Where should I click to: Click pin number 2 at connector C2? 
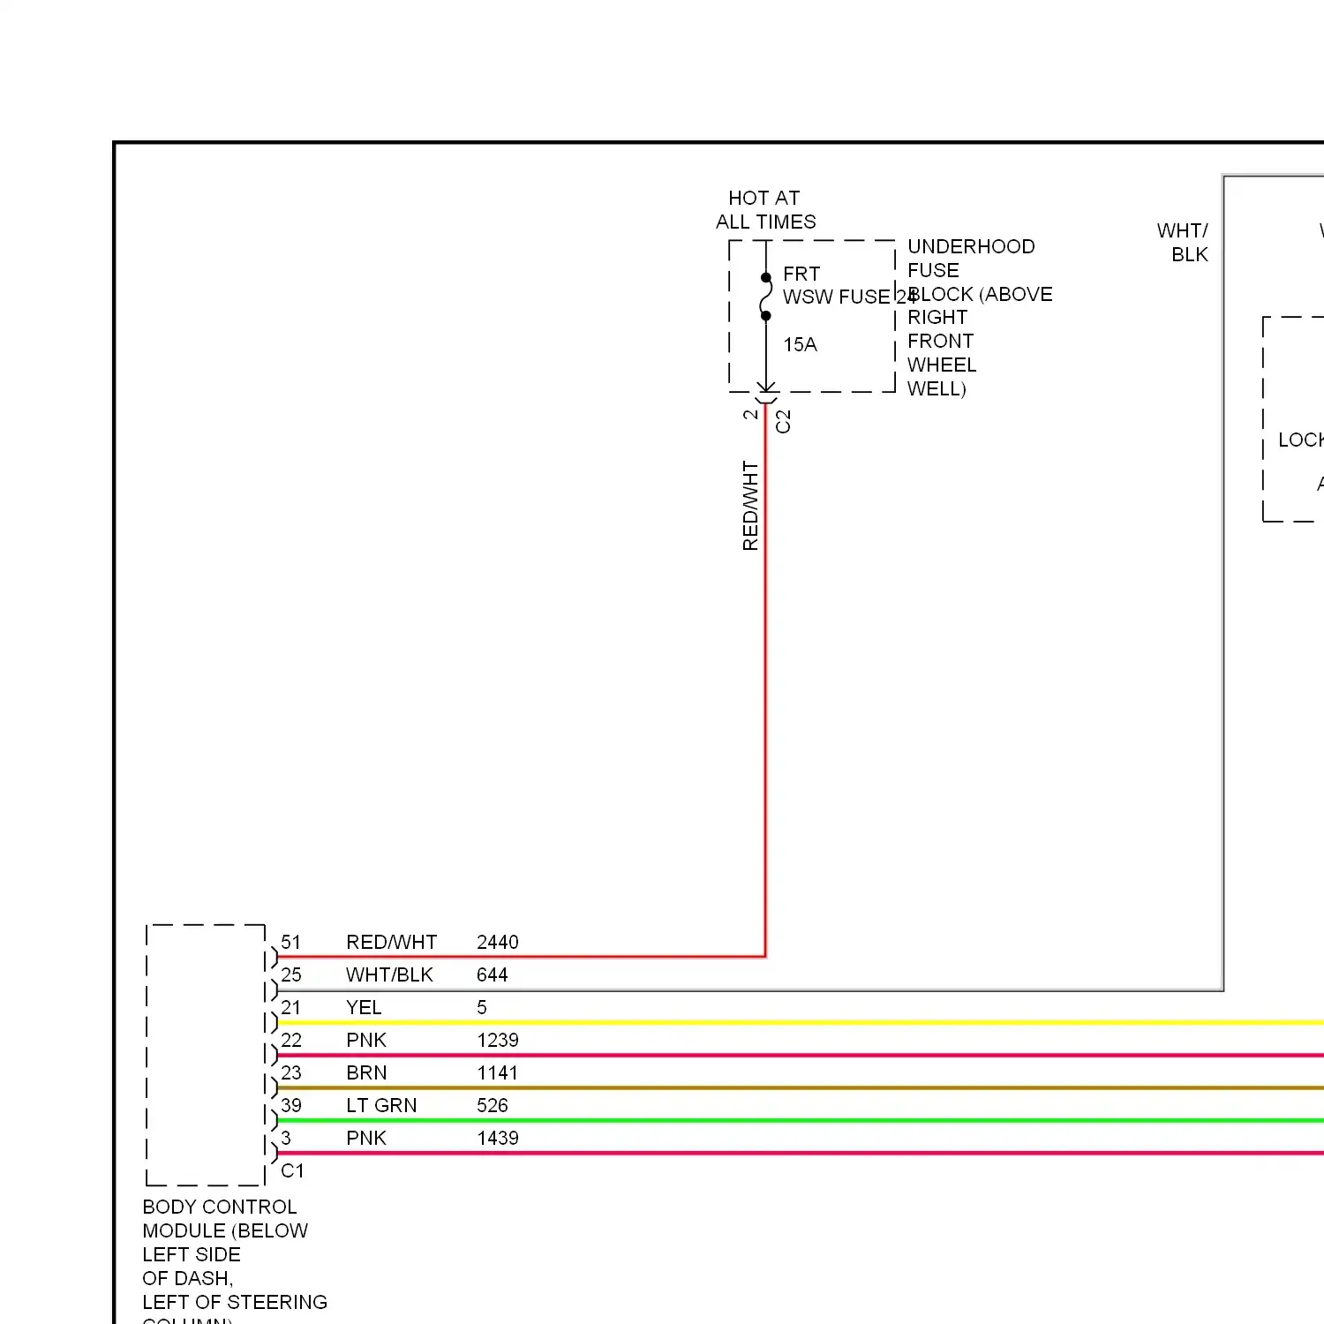point(750,414)
